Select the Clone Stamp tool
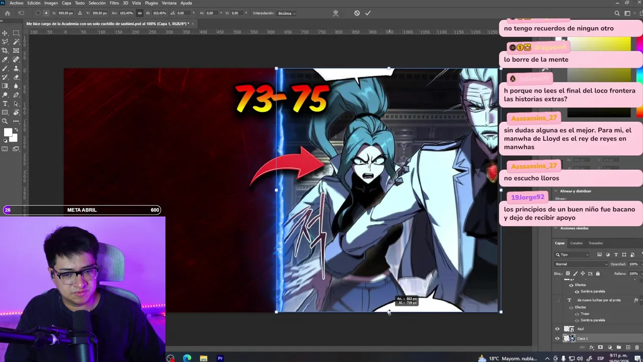Viewport: 643px width, 362px height. tap(16, 68)
